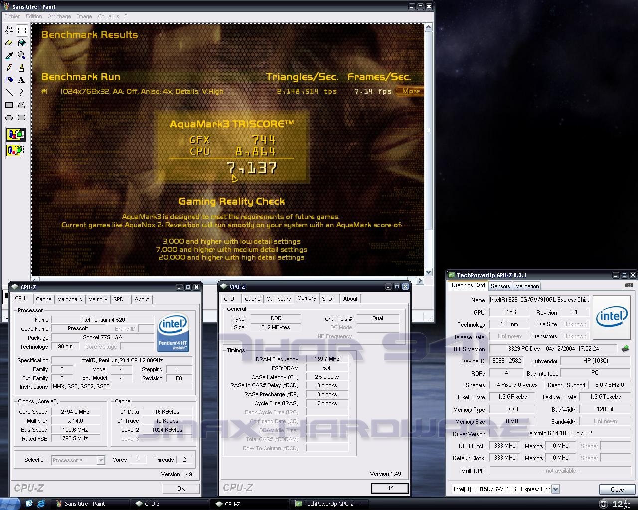Select the rectangular Select tool in Paint
638x510 pixels.
(21, 30)
